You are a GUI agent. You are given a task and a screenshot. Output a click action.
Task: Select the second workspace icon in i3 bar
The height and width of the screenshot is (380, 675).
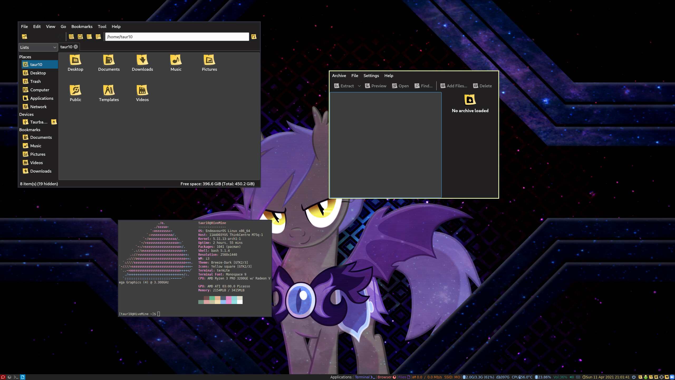9,377
